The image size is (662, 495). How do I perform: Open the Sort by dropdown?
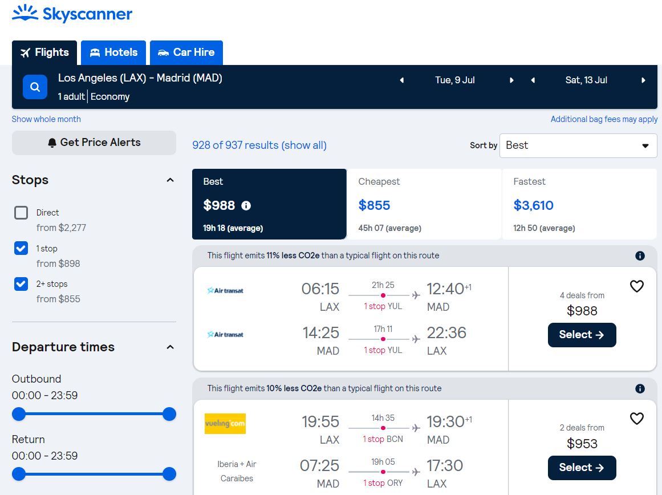(578, 146)
